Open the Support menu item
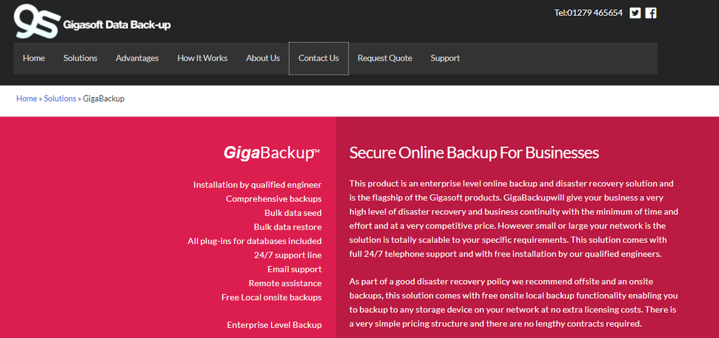 [445, 58]
